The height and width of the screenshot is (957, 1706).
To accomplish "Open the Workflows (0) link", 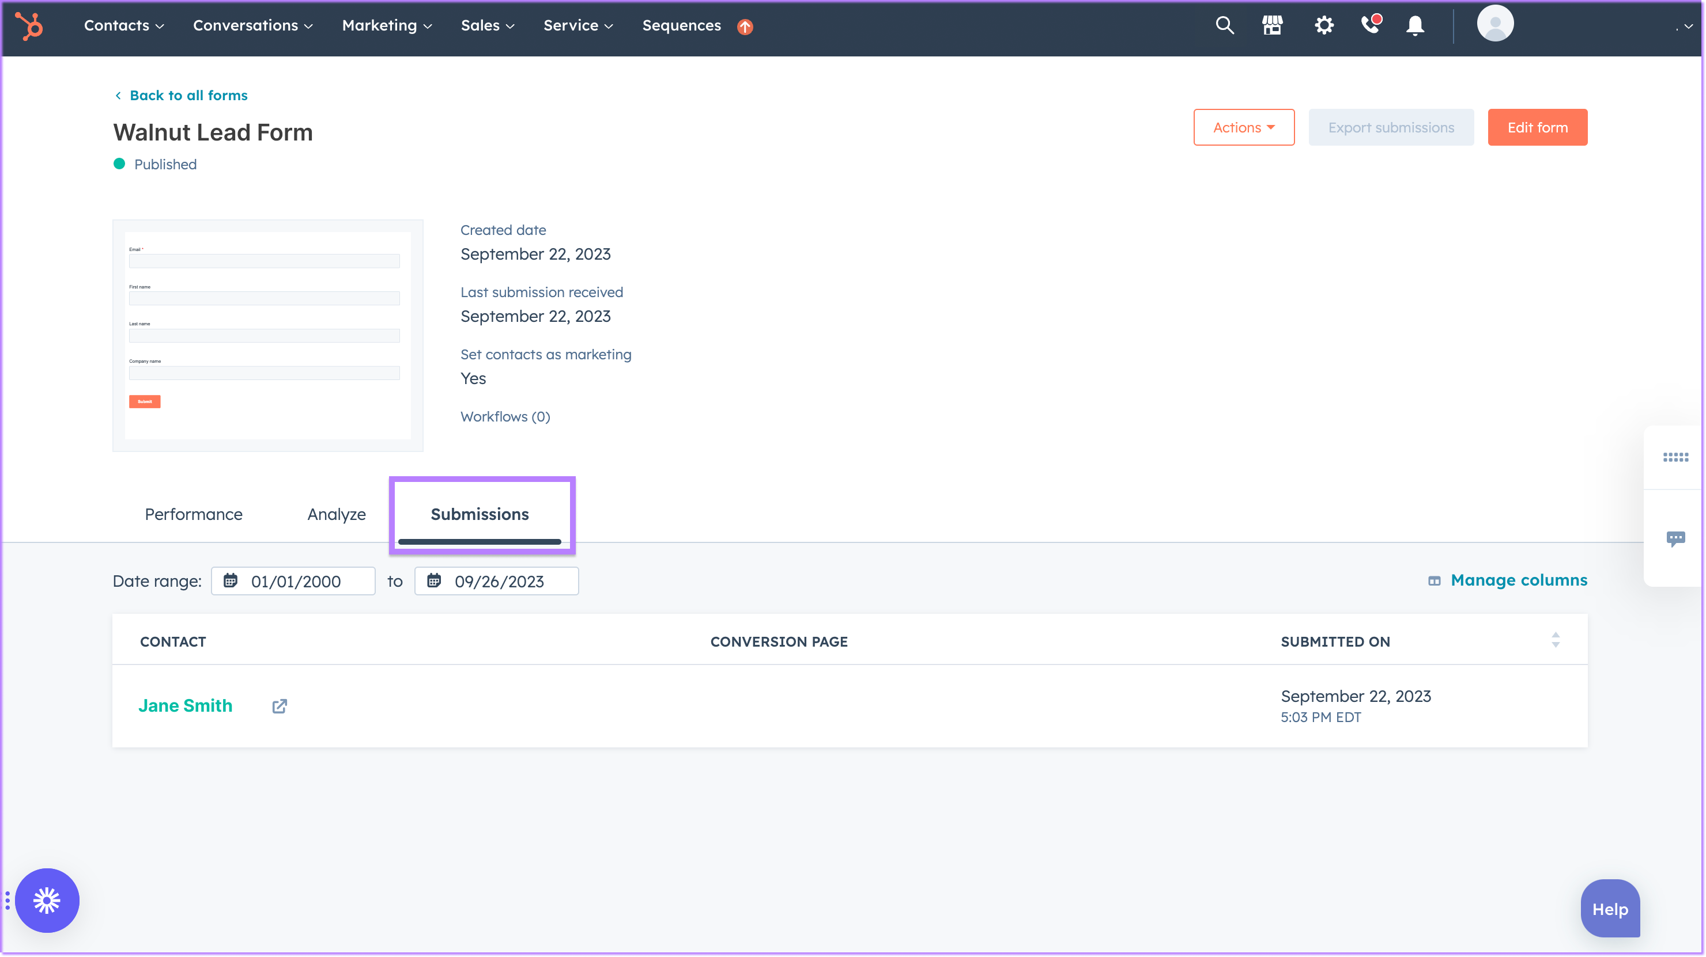I will pos(505,416).
